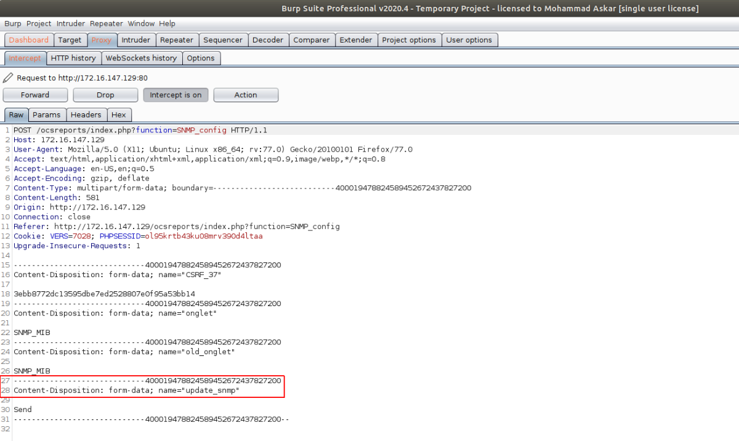This screenshot has width=739, height=441.
Task: Open the Extender tab
Action: 356,40
